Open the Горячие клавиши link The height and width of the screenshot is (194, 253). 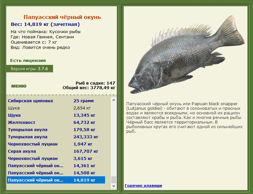pos(143,185)
